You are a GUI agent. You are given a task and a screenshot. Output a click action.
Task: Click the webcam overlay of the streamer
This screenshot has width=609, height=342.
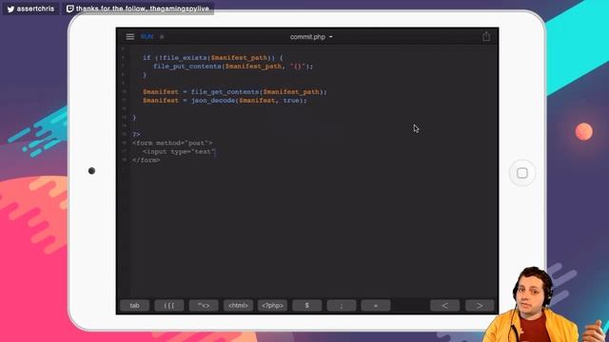pyautogui.click(x=543, y=304)
